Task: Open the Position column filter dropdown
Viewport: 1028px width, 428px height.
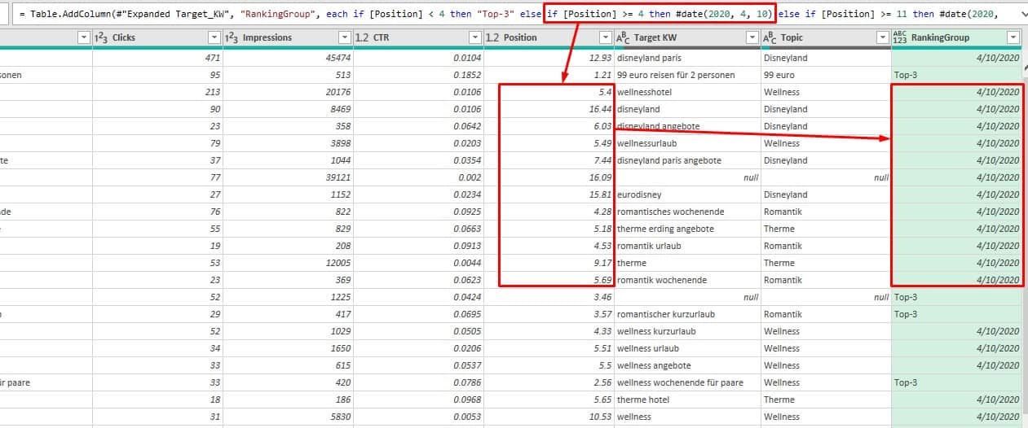Action: [x=605, y=37]
